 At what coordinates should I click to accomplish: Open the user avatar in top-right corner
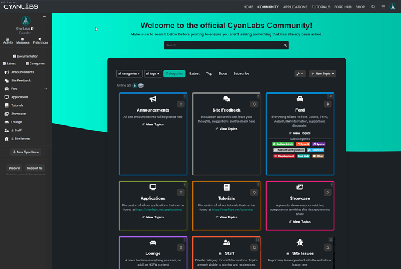[x=393, y=6]
